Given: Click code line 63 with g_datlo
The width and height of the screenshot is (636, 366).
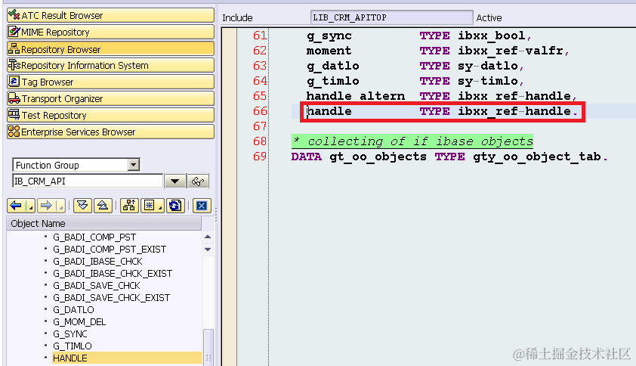Looking at the screenshot, I should [x=415, y=66].
